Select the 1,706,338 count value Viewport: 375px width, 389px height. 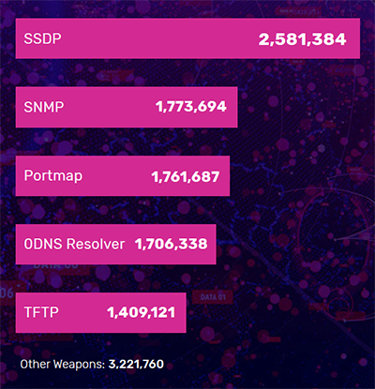(171, 244)
